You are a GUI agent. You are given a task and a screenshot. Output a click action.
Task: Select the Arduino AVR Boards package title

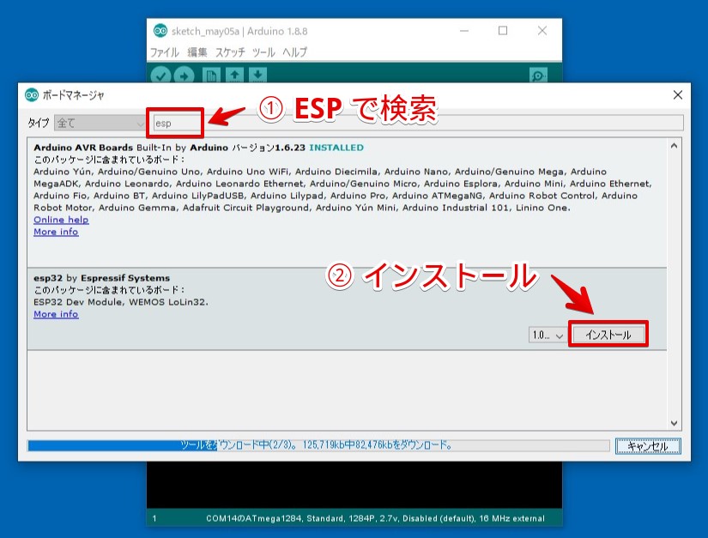click(x=83, y=148)
